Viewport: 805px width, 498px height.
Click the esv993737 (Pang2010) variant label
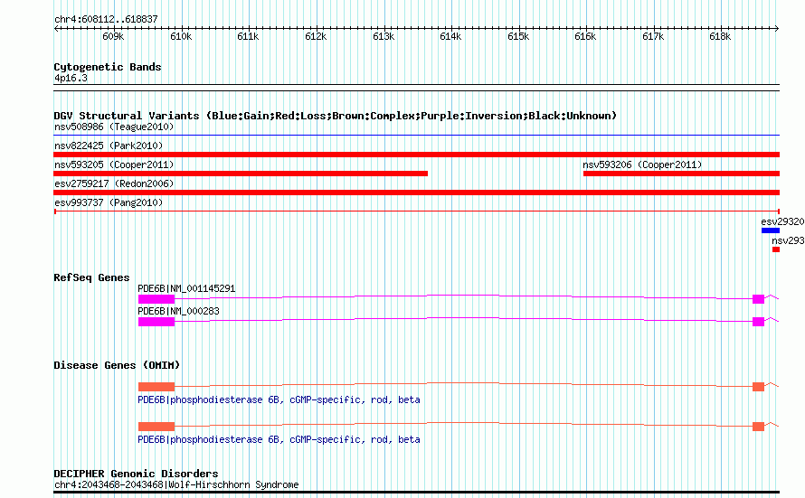[109, 202]
